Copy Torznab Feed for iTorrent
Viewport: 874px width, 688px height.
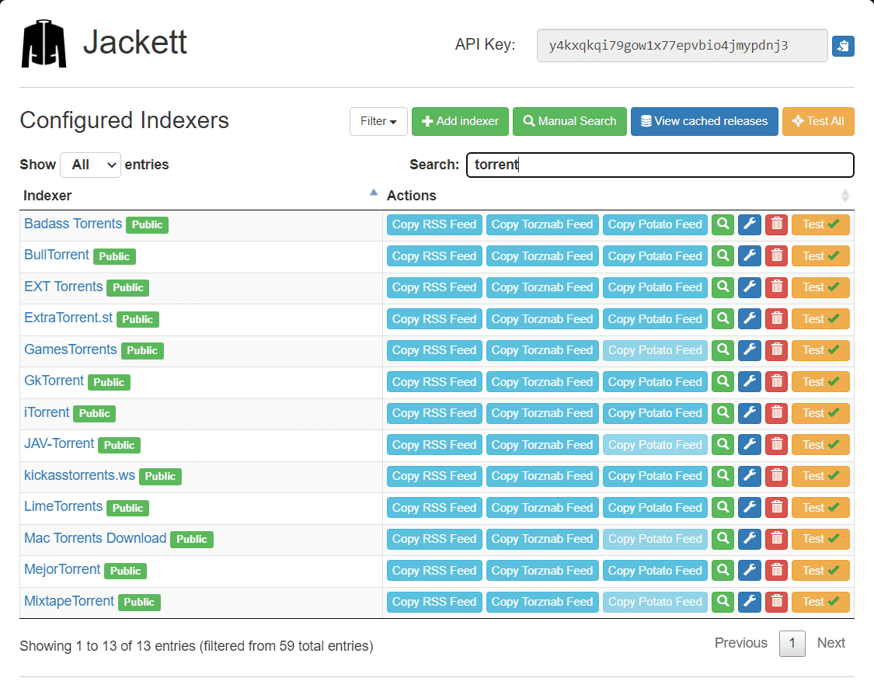542,413
